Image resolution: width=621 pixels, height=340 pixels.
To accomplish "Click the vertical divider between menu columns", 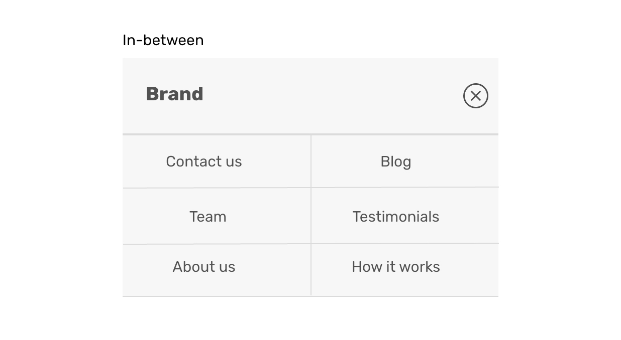I will pos(311,216).
